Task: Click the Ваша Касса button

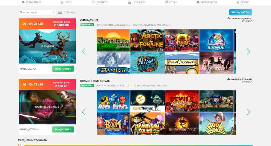Action: pos(240,12)
